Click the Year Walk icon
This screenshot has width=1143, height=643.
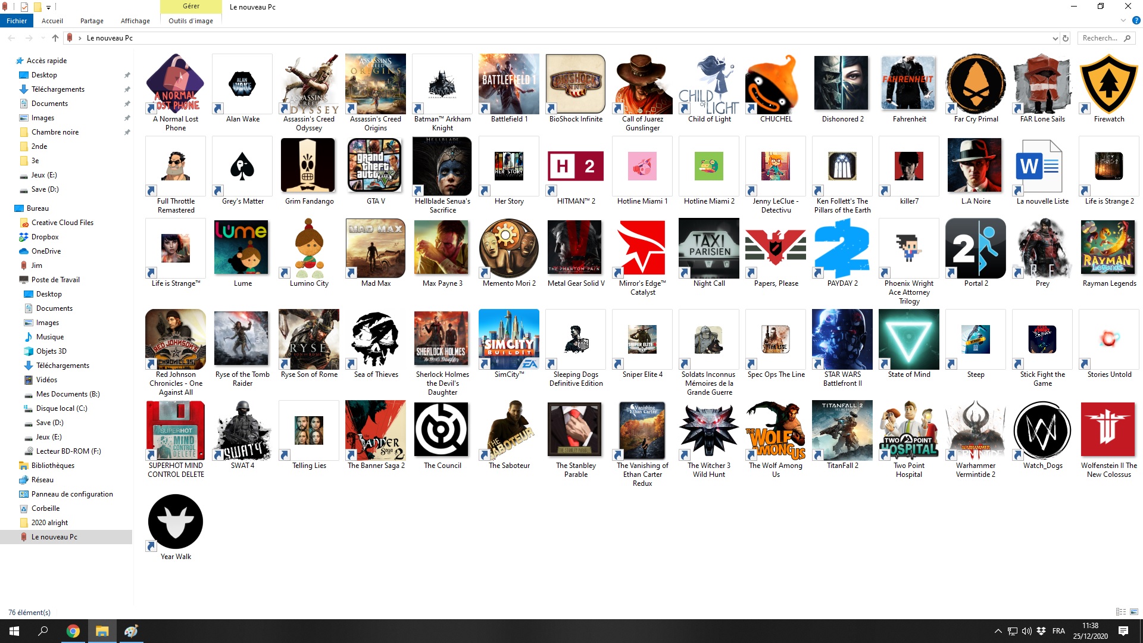click(x=175, y=522)
